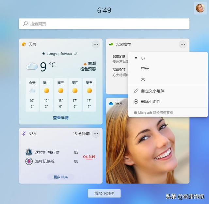This screenshot has height=204, width=209.
Task: Click the NBA widget title
Action: pyautogui.click(x=32, y=134)
